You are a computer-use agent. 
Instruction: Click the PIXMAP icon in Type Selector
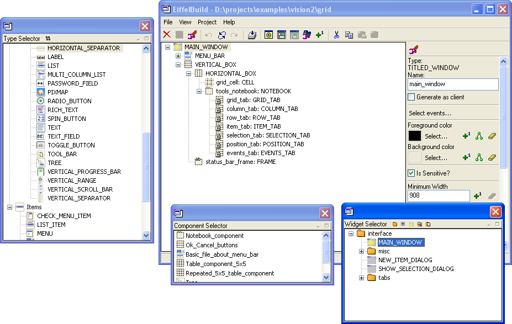40,92
